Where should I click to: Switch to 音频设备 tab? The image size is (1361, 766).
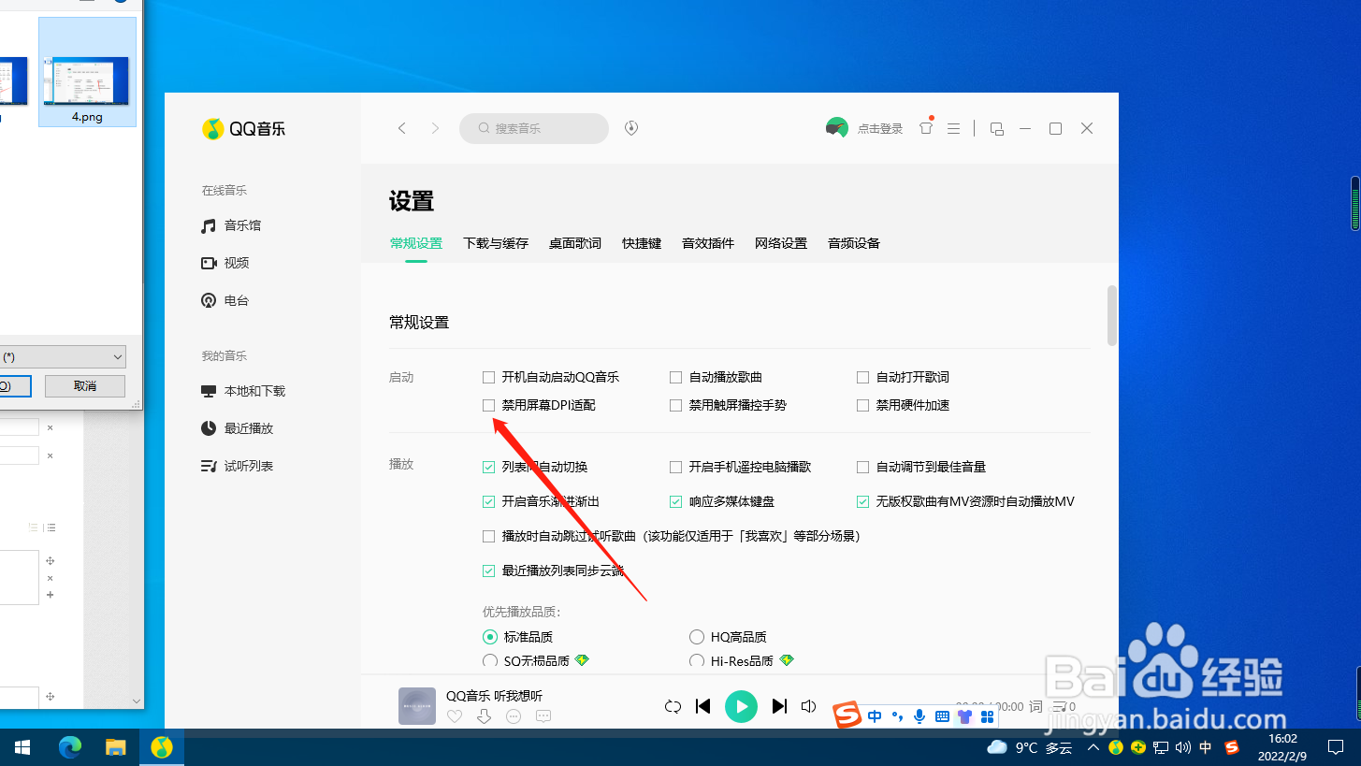pyautogui.click(x=854, y=243)
